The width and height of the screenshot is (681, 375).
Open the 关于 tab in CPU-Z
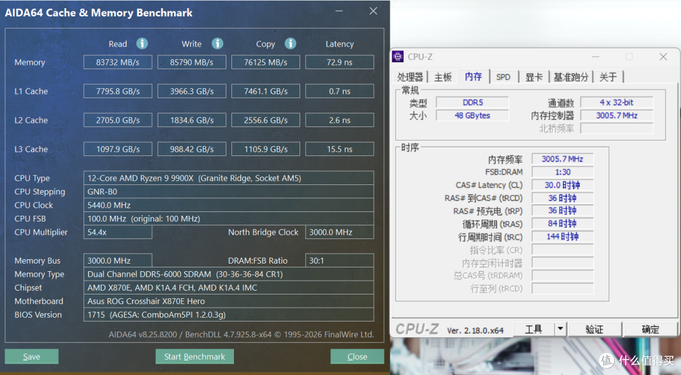point(608,77)
